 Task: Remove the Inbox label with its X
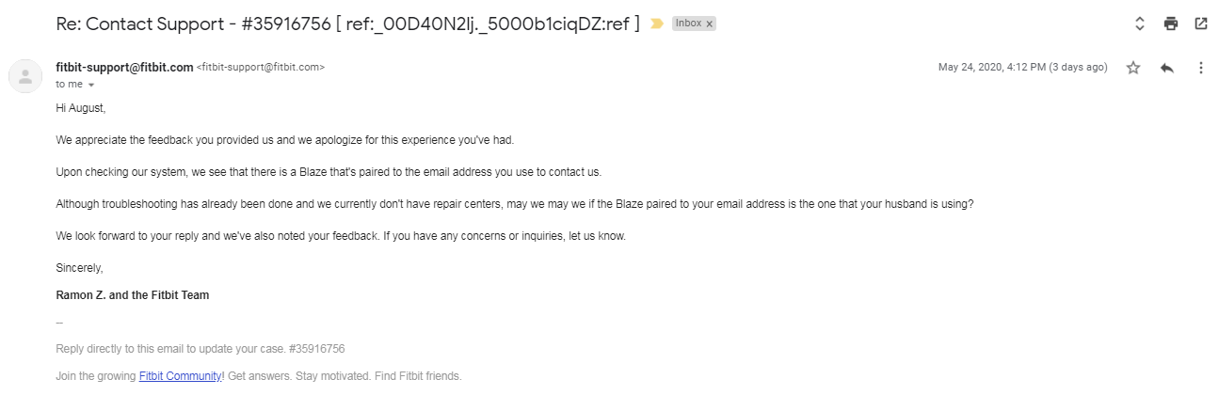[x=709, y=24]
